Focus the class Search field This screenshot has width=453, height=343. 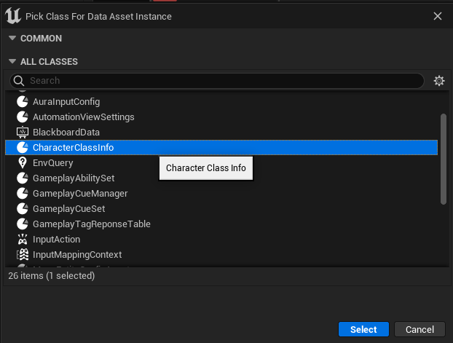(218, 81)
